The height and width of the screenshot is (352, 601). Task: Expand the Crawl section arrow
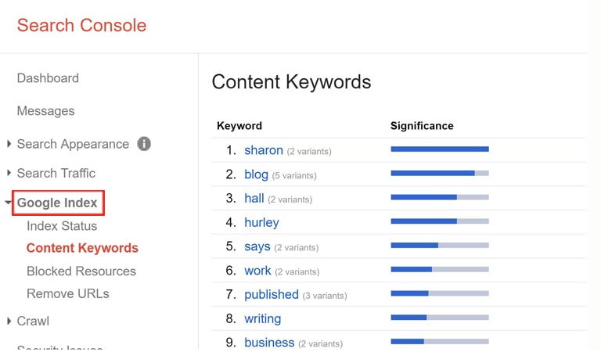[9, 321]
